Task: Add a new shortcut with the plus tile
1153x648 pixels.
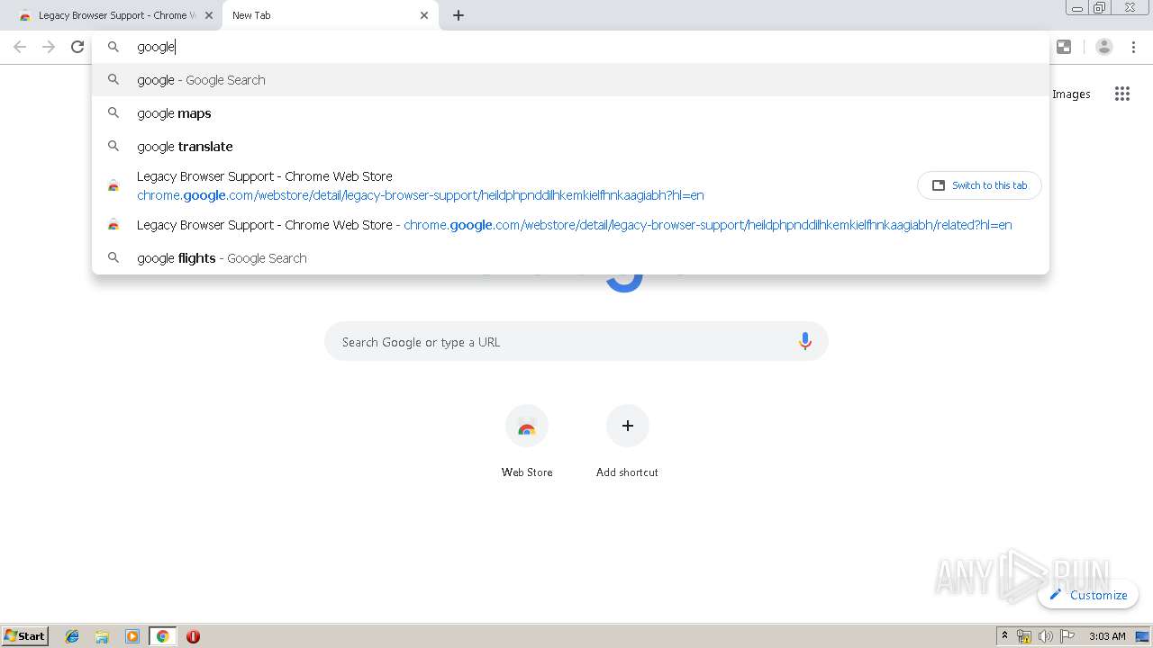Action: tap(627, 441)
